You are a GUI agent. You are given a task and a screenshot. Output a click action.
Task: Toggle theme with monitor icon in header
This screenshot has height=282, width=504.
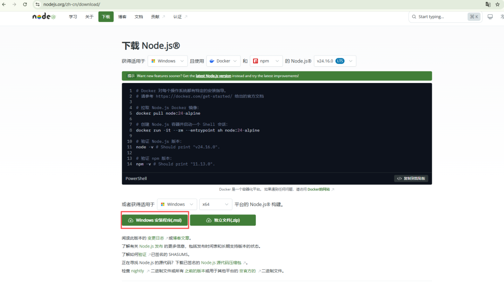click(x=490, y=17)
